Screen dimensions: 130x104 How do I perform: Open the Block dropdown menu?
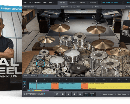coord(34,76)
